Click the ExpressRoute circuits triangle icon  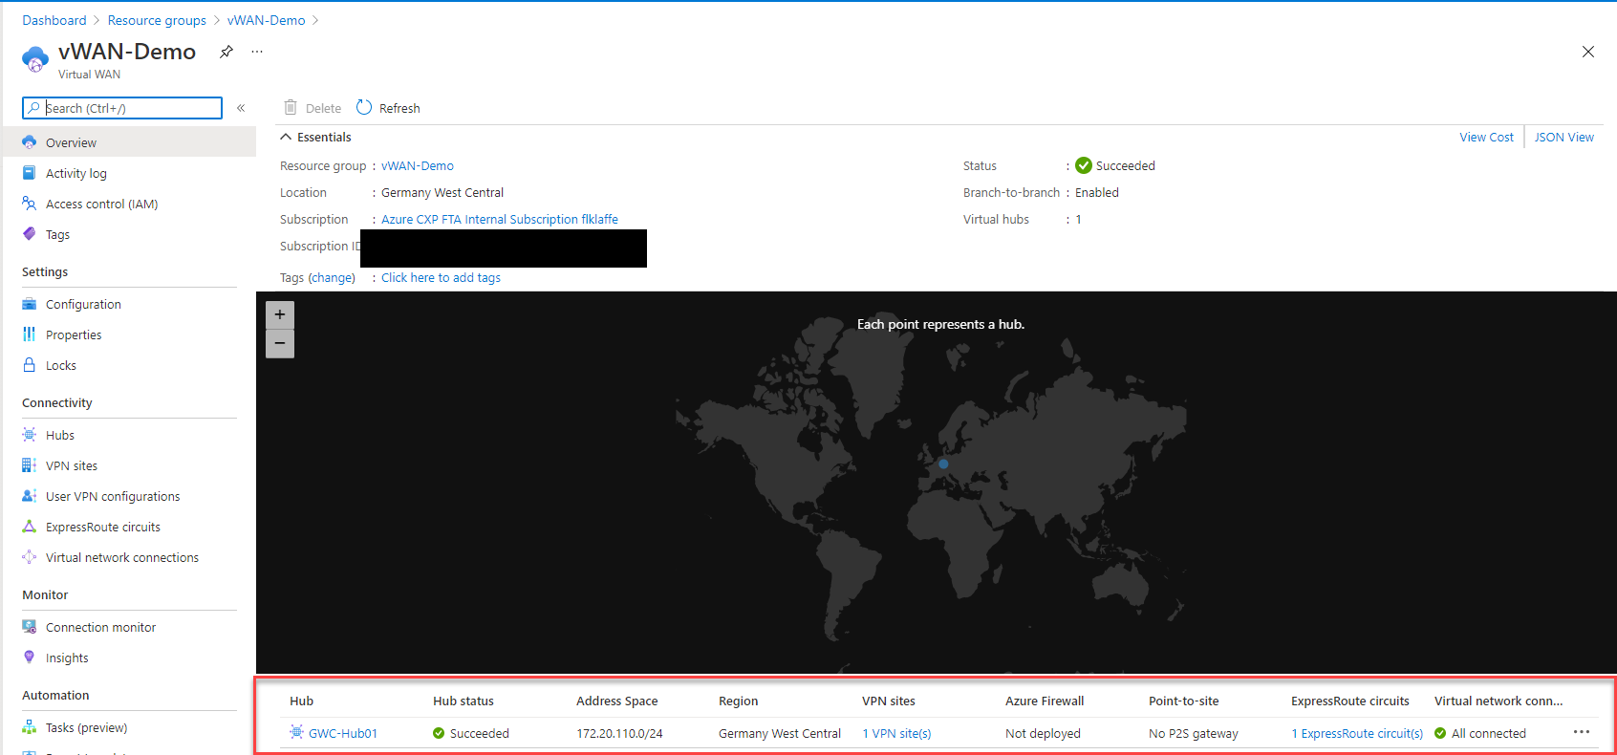click(x=30, y=527)
